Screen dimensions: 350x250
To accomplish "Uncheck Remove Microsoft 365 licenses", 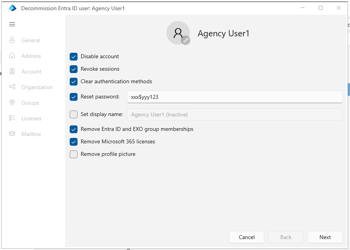I will (74, 142).
